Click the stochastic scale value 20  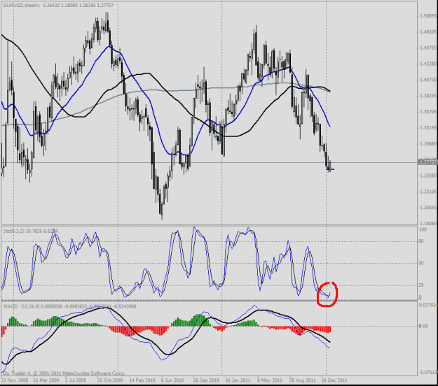click(421, 285)
